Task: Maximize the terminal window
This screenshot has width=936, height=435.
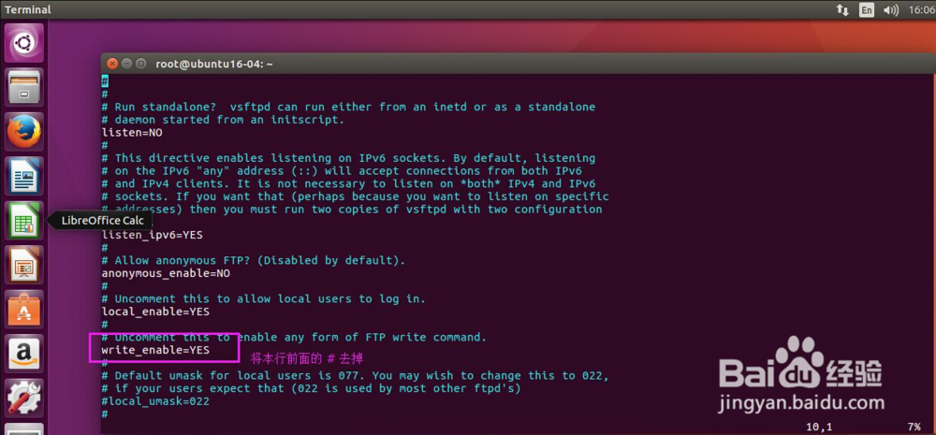Action: click(142, 64)
